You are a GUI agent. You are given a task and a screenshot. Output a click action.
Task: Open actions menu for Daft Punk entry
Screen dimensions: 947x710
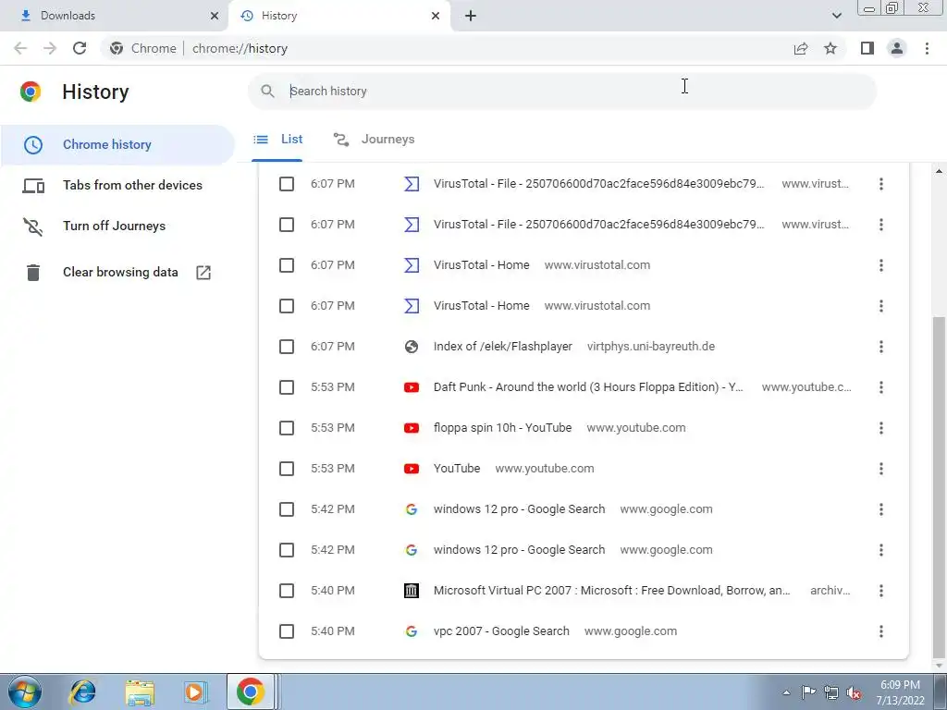click(881, 387)
